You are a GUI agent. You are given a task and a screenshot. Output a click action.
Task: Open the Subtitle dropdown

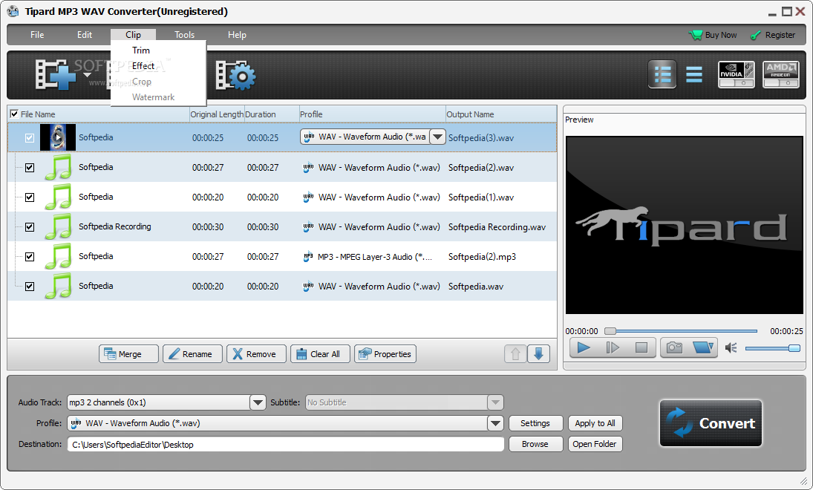[495, 402]
